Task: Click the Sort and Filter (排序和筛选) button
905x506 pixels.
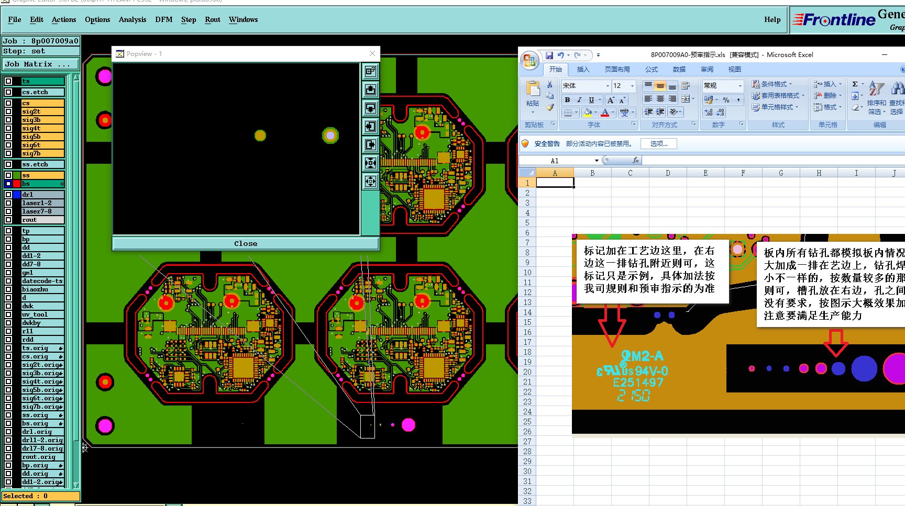Action: [876, 97]
